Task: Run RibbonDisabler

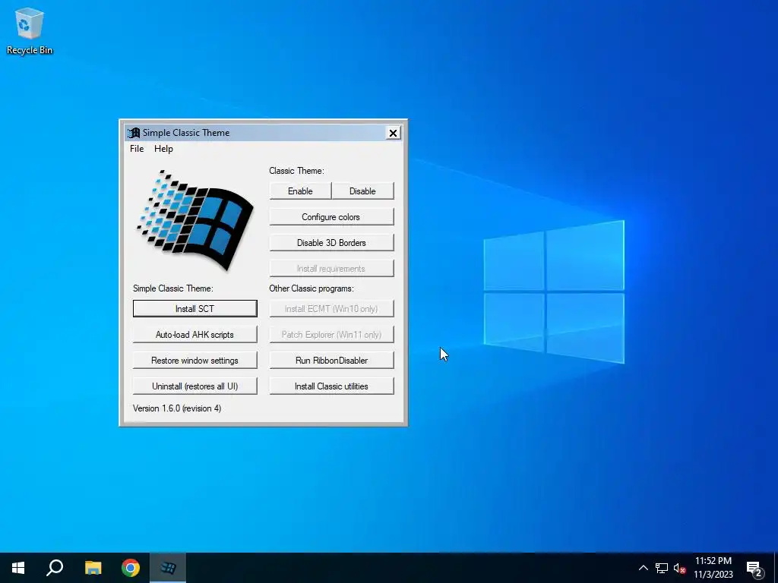Action: point(331,360)
